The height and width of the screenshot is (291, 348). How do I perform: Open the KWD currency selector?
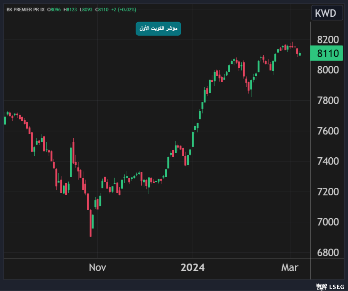click(x=325, y=13)
